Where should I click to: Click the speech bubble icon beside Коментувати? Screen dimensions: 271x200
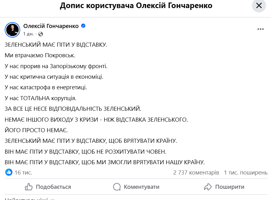(117, 187)
